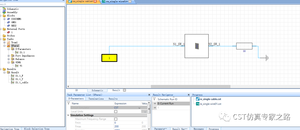
Task: Open the Result subfolder
Action: (15, 72)
